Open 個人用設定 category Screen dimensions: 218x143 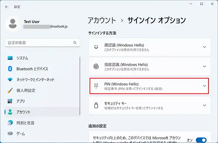pyautogui.click(x=42, y=90)
